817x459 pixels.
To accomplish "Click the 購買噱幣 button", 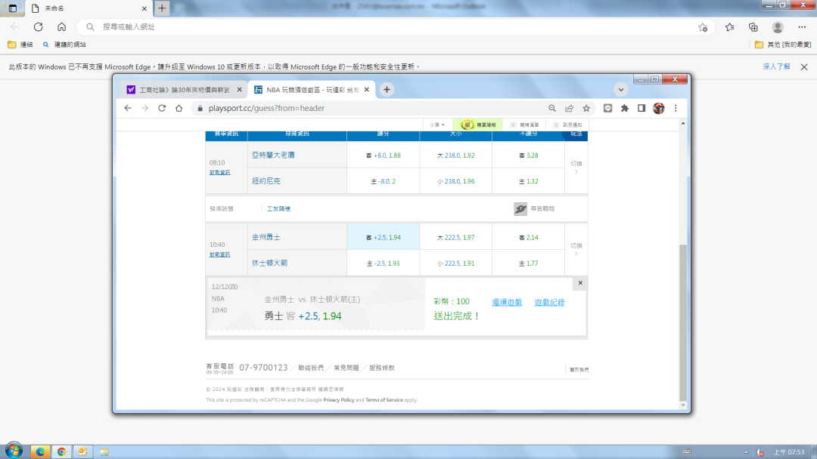I will pos(477,125).
